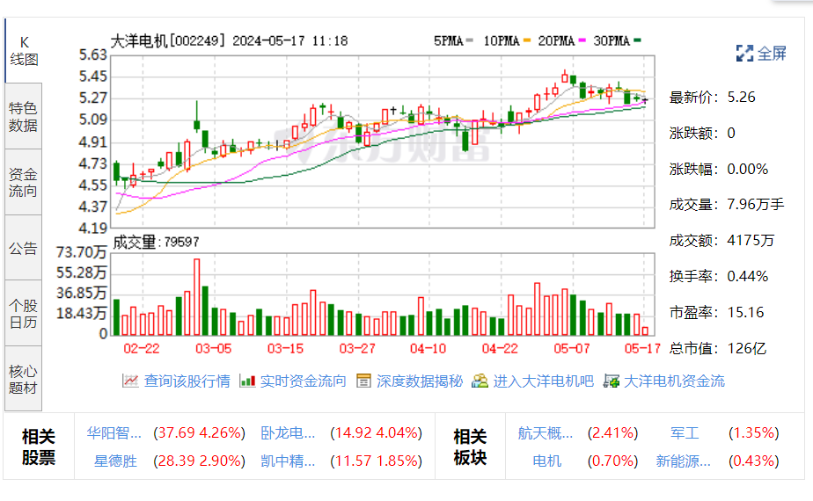Click the 涨跌幅 0.00% value
This screenshot has width=813, height=501.
[747, 169]
